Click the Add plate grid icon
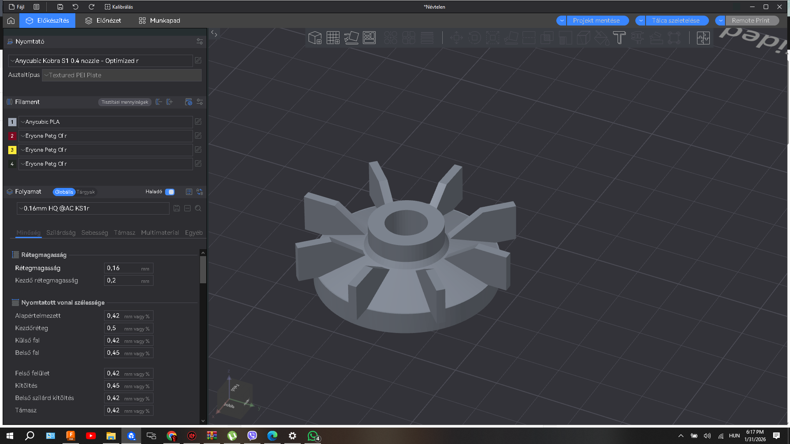The height and width of the screenshot is (444, 790). tap(333, 38)
